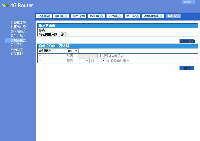Open the 定时重启 dropdown showing no
Image resolution: width=200 pixels, height=141 pixels.
pyautogui.click(x=72, y=51)
